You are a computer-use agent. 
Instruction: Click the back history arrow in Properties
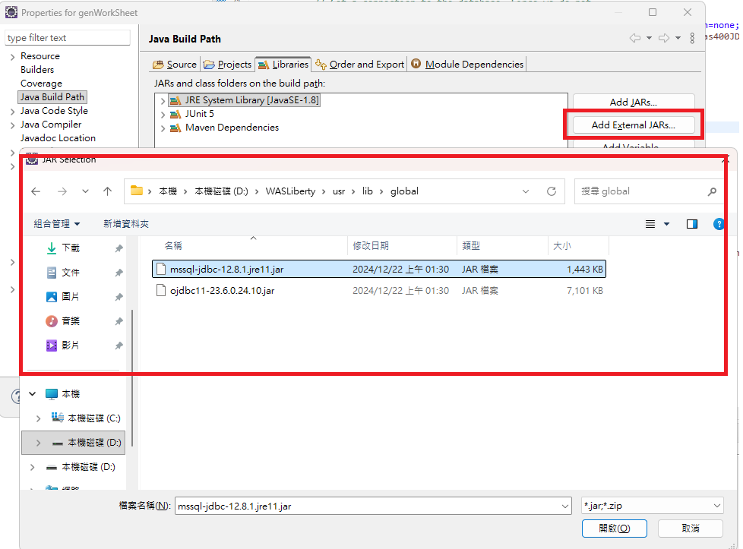634,38
